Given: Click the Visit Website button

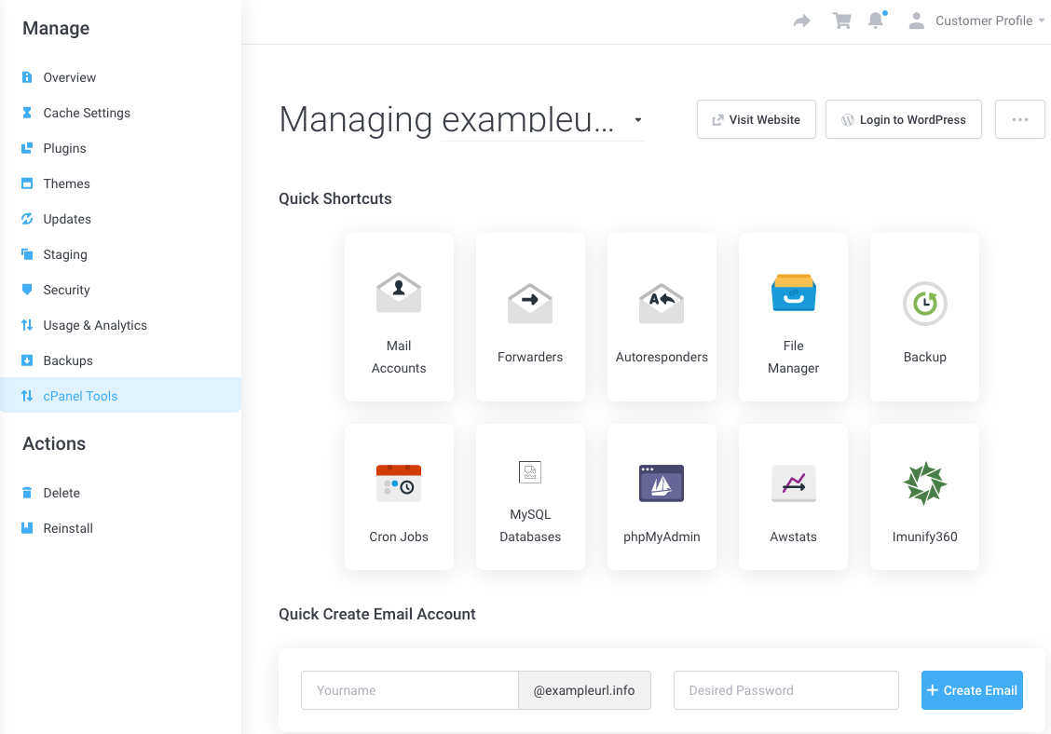Looking at the screenshot, I should pyautogui.click(x=756, y=120).
